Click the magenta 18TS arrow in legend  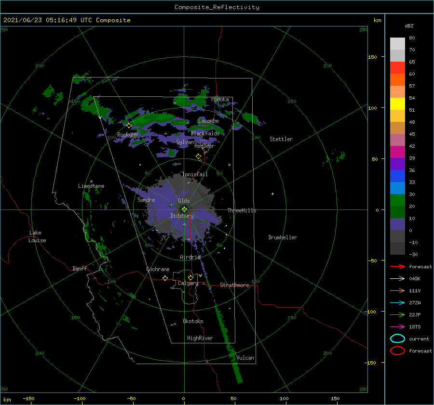click(x=397, y=327)
